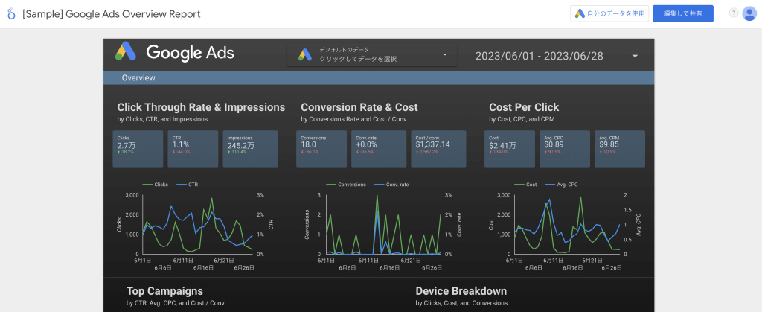Click the 'Top Campaigns' heading
This screenshot has width=762, height=312.
tap(164, 291)
